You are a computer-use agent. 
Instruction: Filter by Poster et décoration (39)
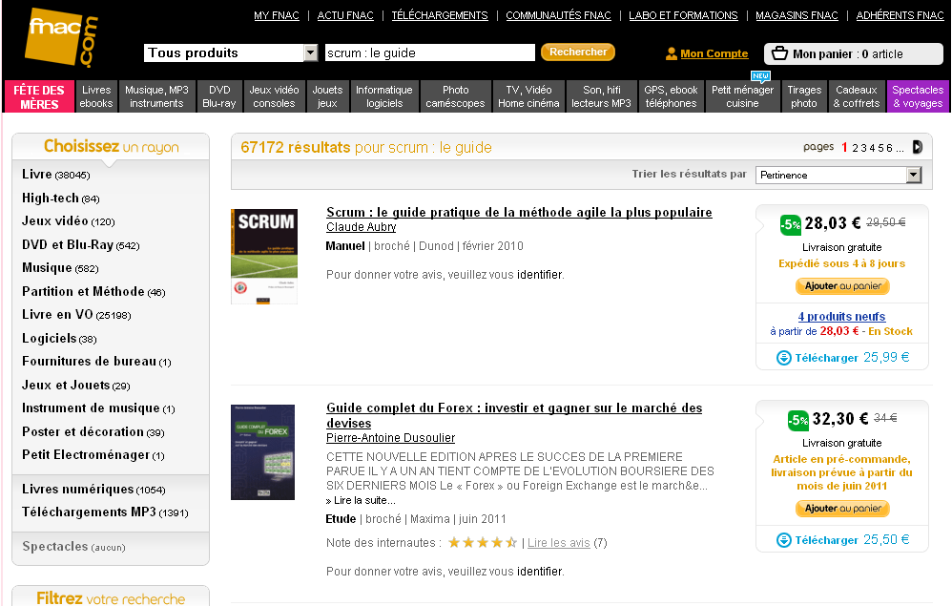[93, 431]
